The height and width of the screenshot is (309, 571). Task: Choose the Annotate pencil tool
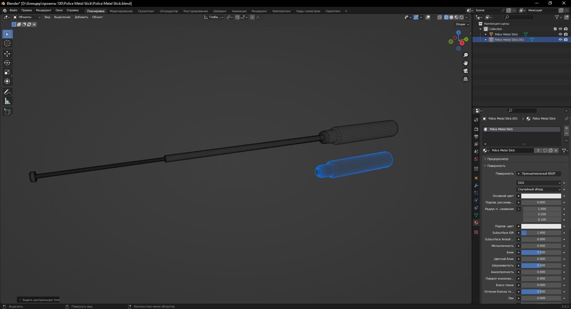pyautogui.click(x=7, y=92)
